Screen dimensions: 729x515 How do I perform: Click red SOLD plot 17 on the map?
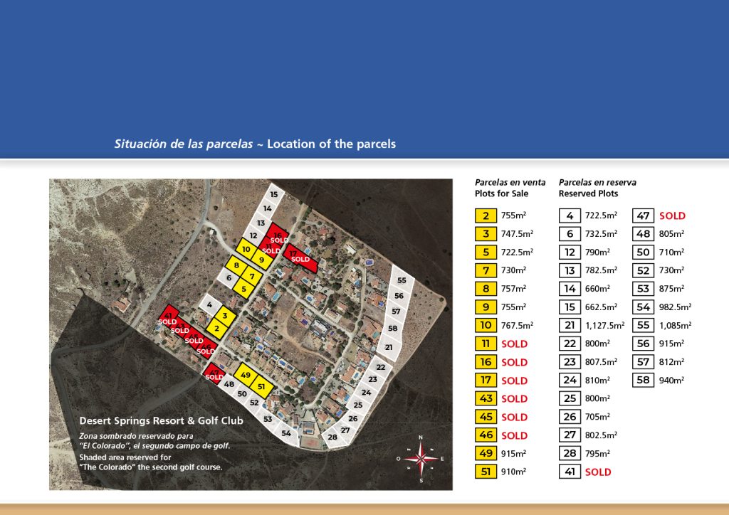[x=300, y=257]
